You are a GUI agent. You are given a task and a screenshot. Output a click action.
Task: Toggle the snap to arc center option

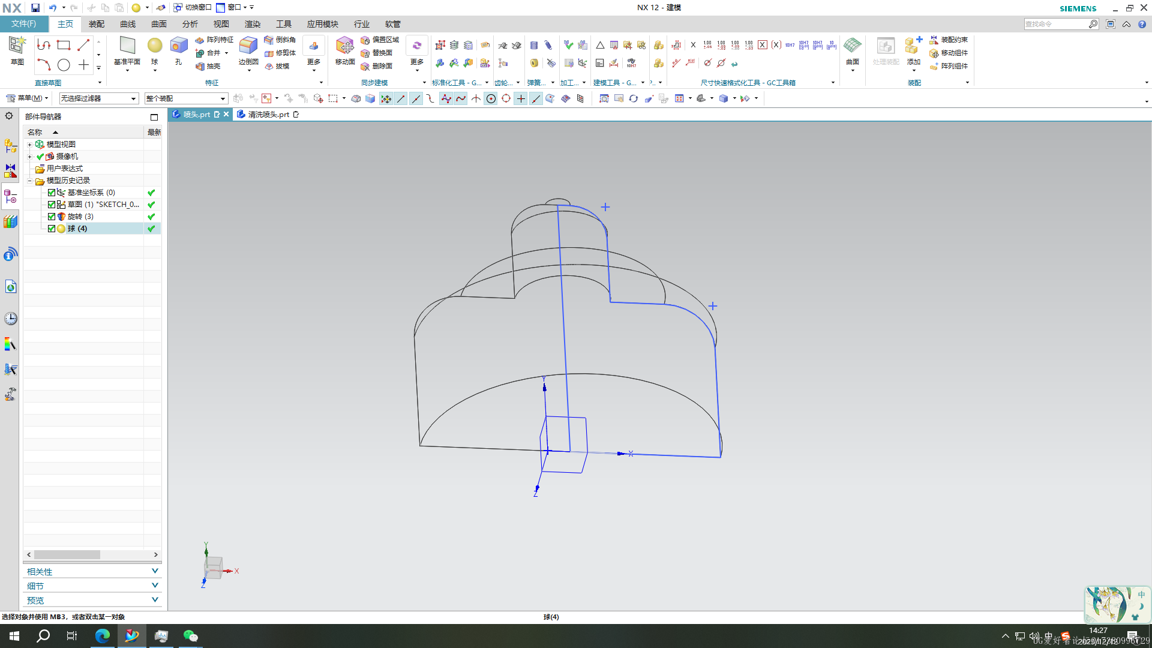[491, 98]
